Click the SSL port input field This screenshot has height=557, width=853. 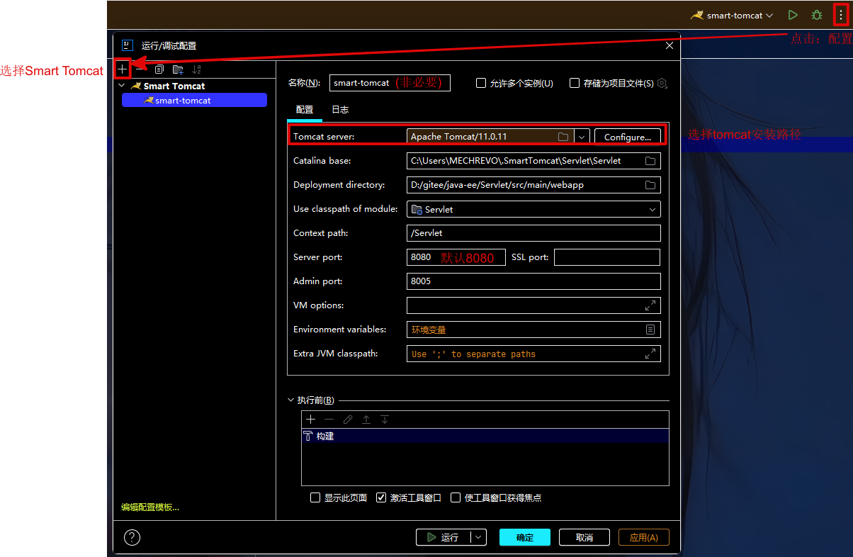[607, 257]
